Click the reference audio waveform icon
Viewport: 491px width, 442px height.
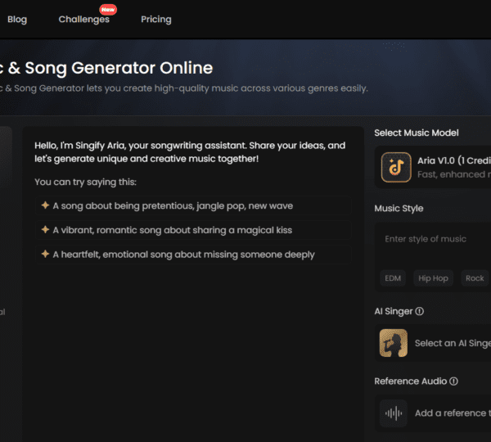pos(394,413)
